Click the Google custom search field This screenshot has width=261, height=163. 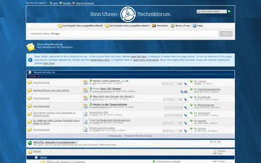coord(123,34)
